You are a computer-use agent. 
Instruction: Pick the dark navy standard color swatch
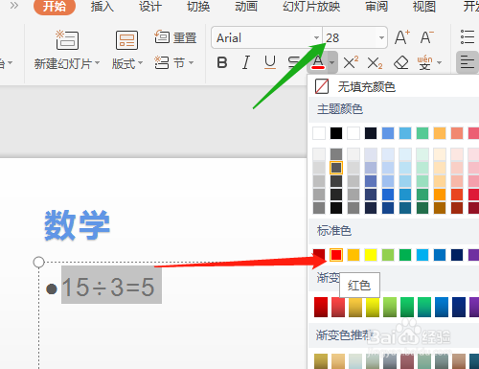point(457,255)
